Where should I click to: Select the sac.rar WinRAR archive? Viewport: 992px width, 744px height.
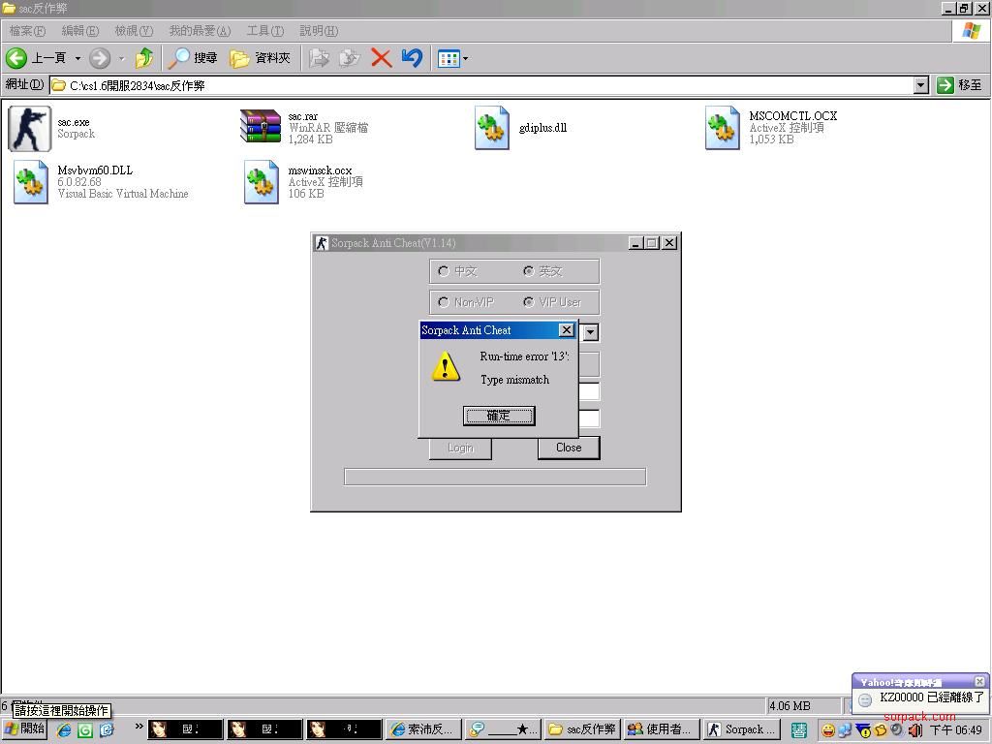click(261, 128)
